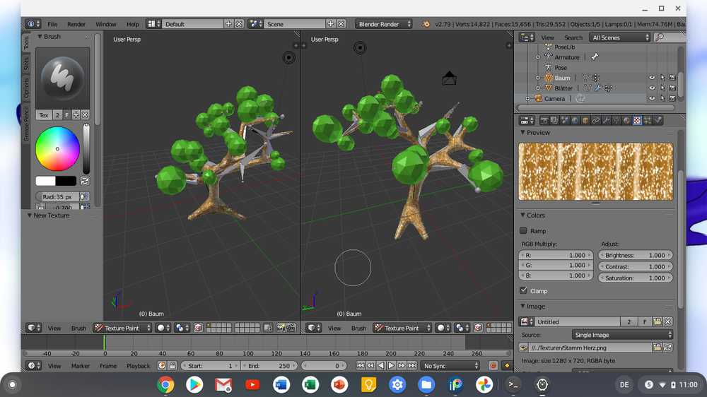Viewport: 707px width, 397px height.
Task: Toggle the Clamp checkbox
Action: pos(524,290)
